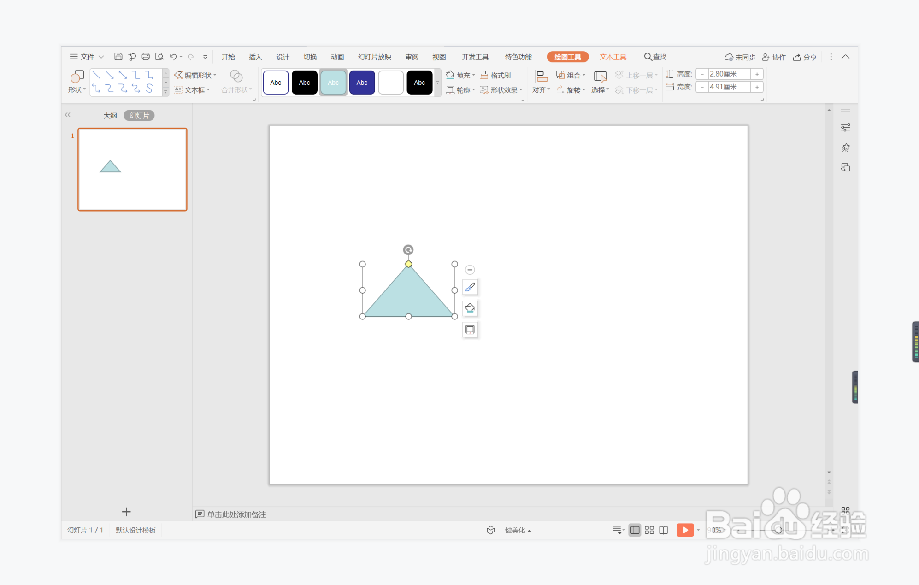
Task: Start slideshow with orange play button
Action: click(685, 530)
